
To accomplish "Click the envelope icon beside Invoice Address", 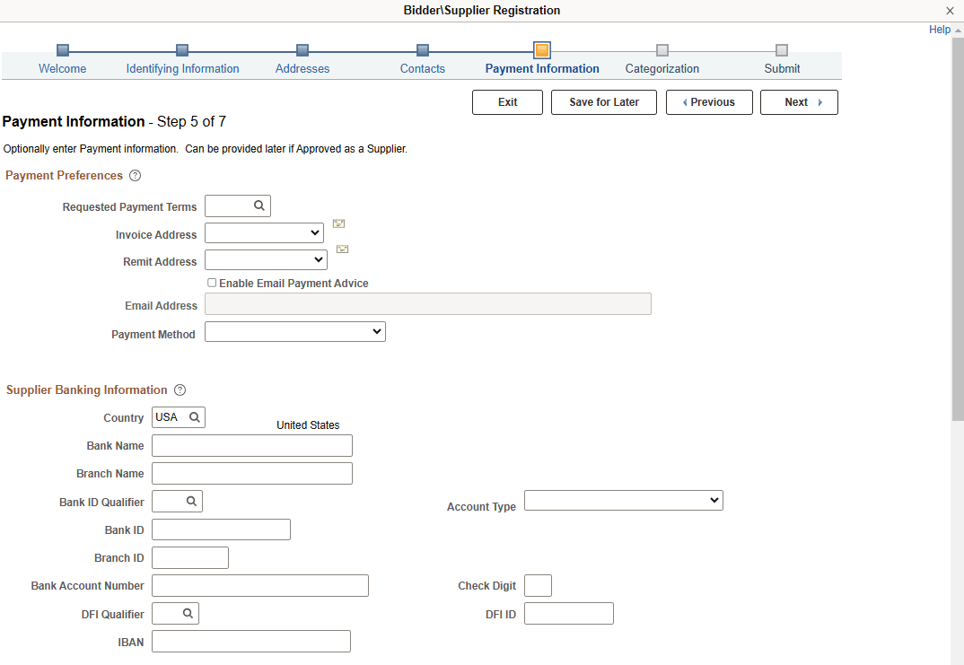I will 338,223.
